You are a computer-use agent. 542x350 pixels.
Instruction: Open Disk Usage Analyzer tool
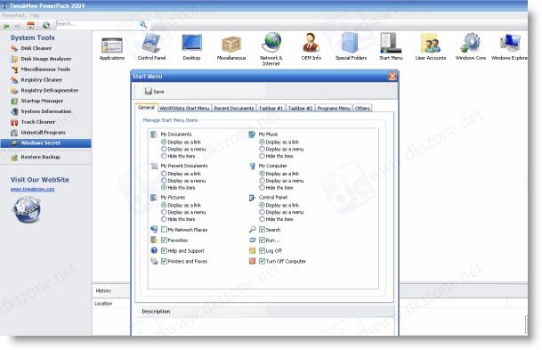(x=46, y=59)
